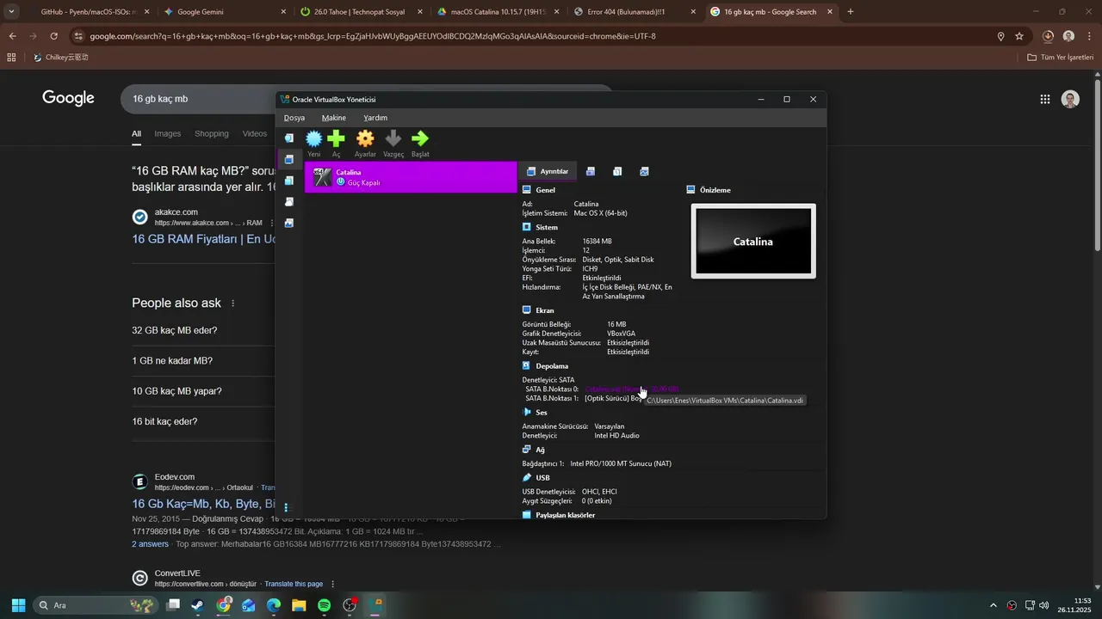This screenshot has width=1102, height=619.
Task: Click the VBoxVGA graphics controller value
Action: [x=622, y=334]
